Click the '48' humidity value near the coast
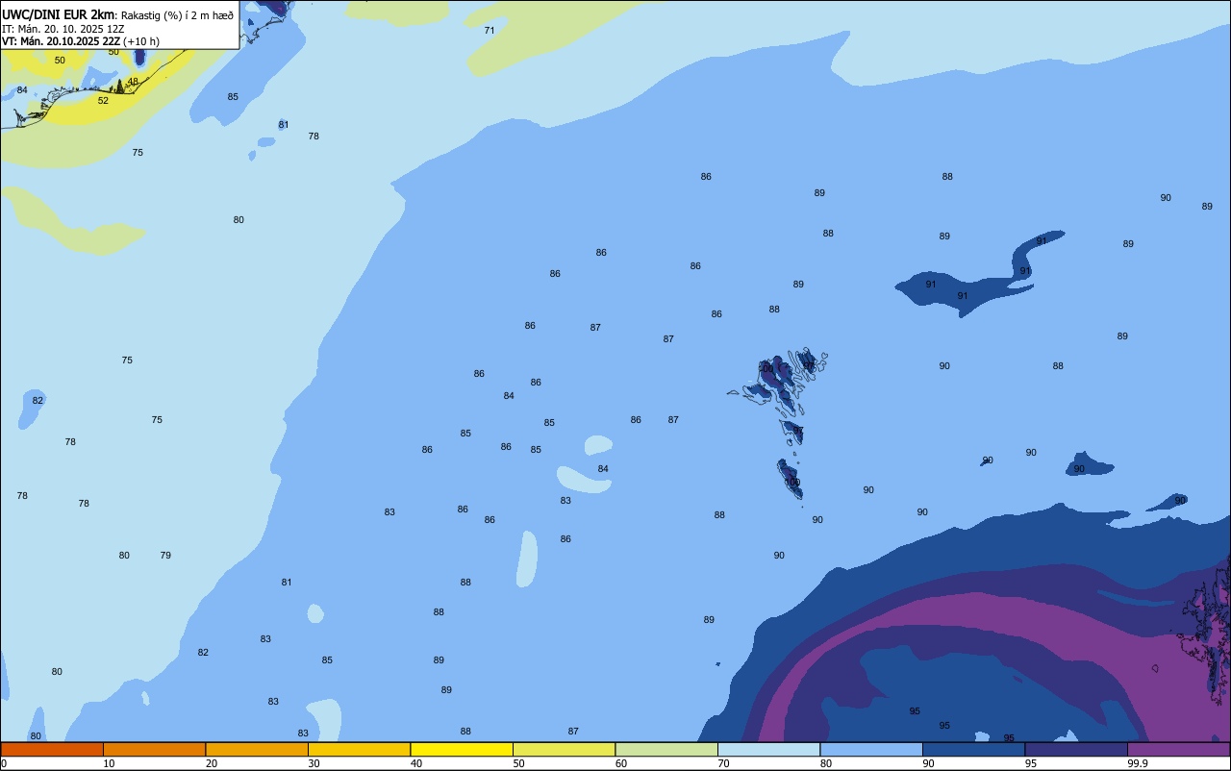Screen dimensions: 1231x771 point(133,82)
